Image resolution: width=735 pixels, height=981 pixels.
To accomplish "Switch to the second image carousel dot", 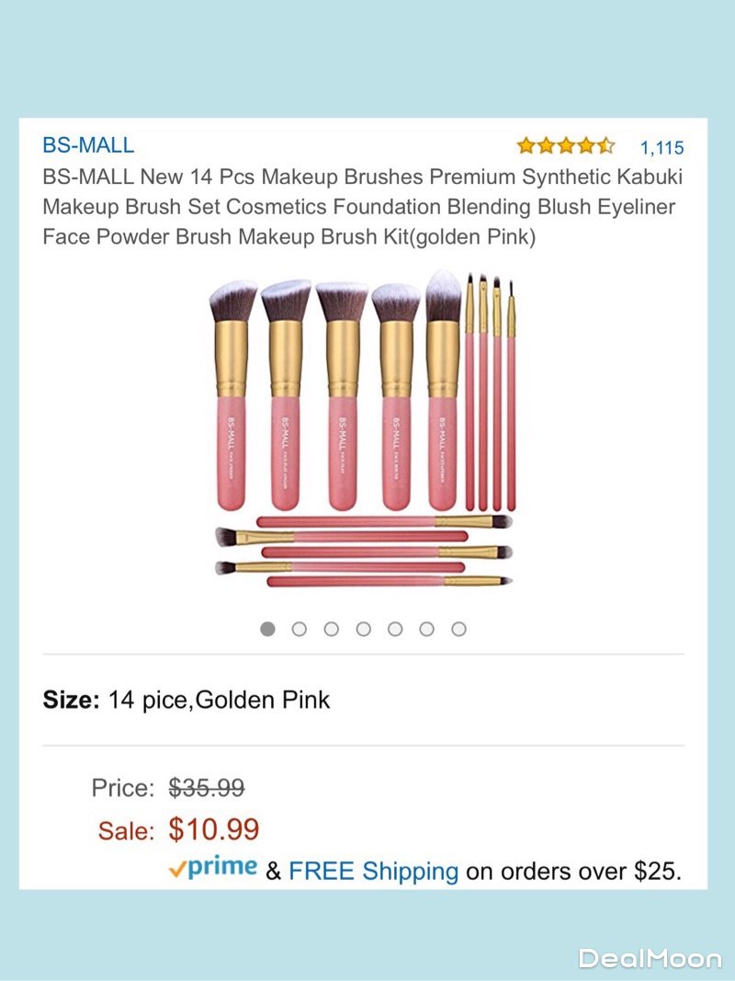I will pos(300,629).
